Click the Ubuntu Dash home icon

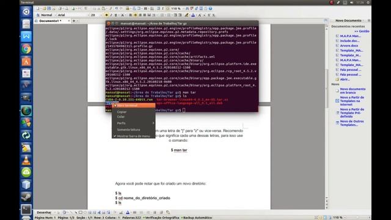(x=26, y=12)
